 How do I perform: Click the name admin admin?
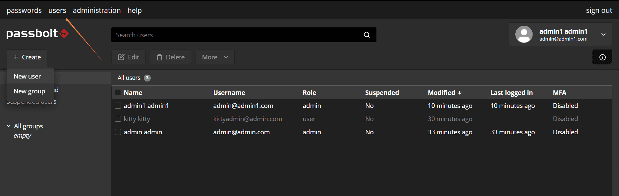coord(143,132)
